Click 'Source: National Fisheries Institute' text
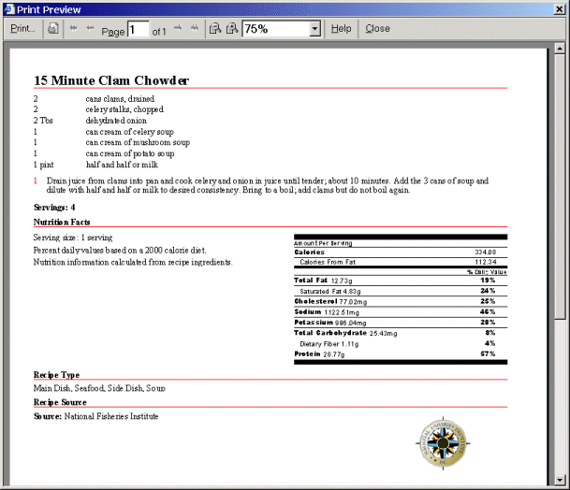Image resolution: width=570 pixels, height=490 pixels. (96, 416)
